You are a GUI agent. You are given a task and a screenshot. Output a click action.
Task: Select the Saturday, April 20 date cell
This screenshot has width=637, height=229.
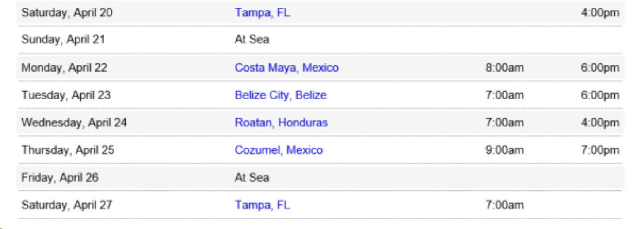point(67,13)
